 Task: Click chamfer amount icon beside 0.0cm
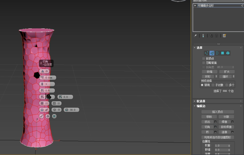coord(42,78)
